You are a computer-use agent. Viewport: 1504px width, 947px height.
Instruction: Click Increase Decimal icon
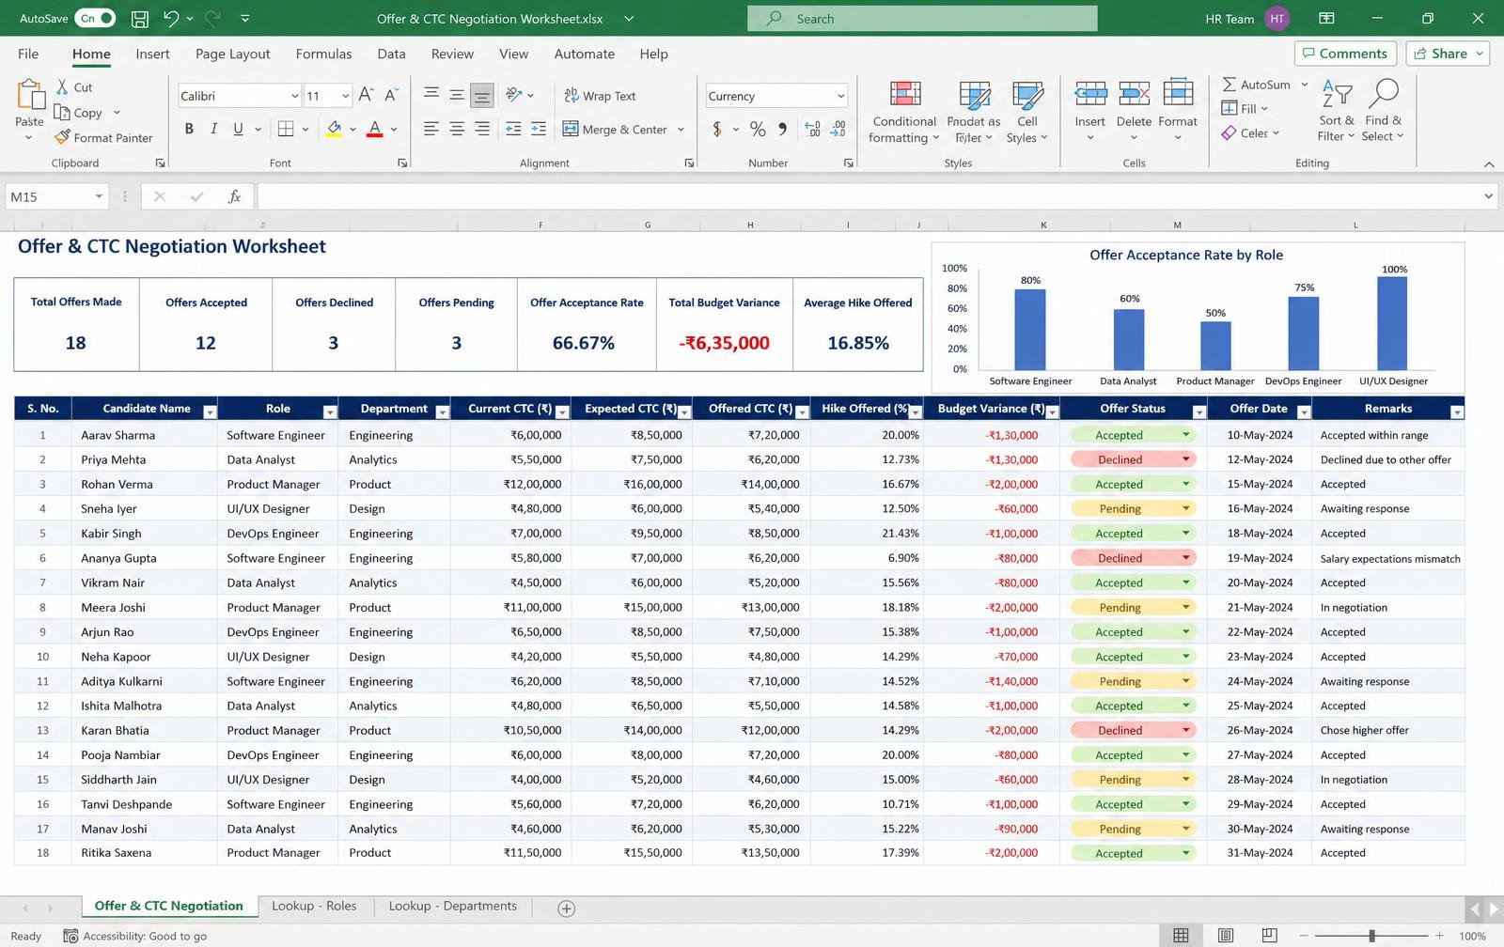(x=812, y=129)
